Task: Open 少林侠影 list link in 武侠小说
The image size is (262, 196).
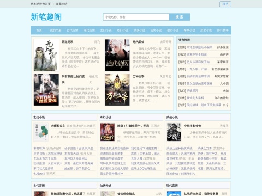Action: 181,168
